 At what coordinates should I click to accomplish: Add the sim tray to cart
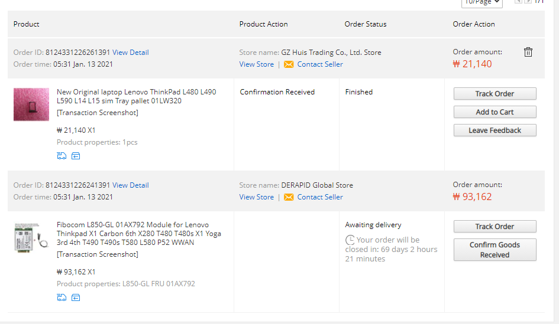(x=495, y=112)
